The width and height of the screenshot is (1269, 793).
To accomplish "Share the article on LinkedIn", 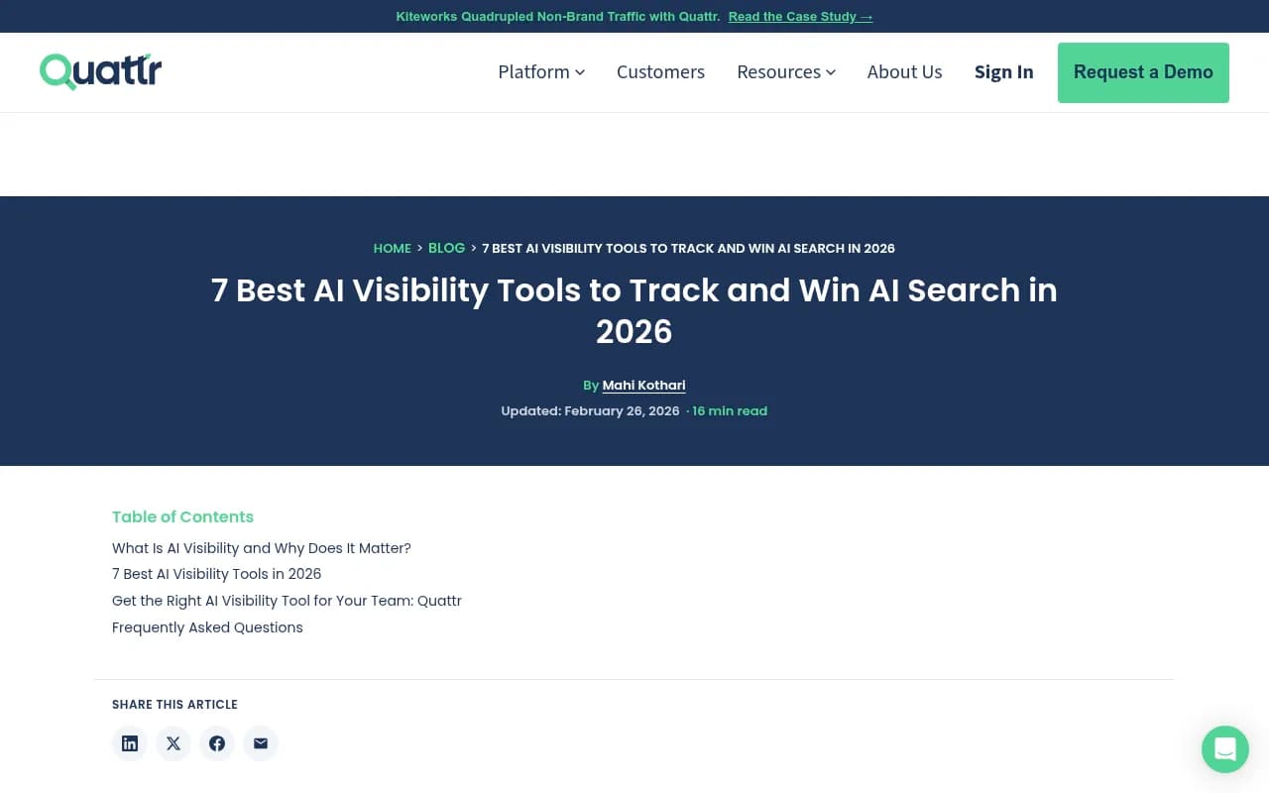I will click(129, 743).
